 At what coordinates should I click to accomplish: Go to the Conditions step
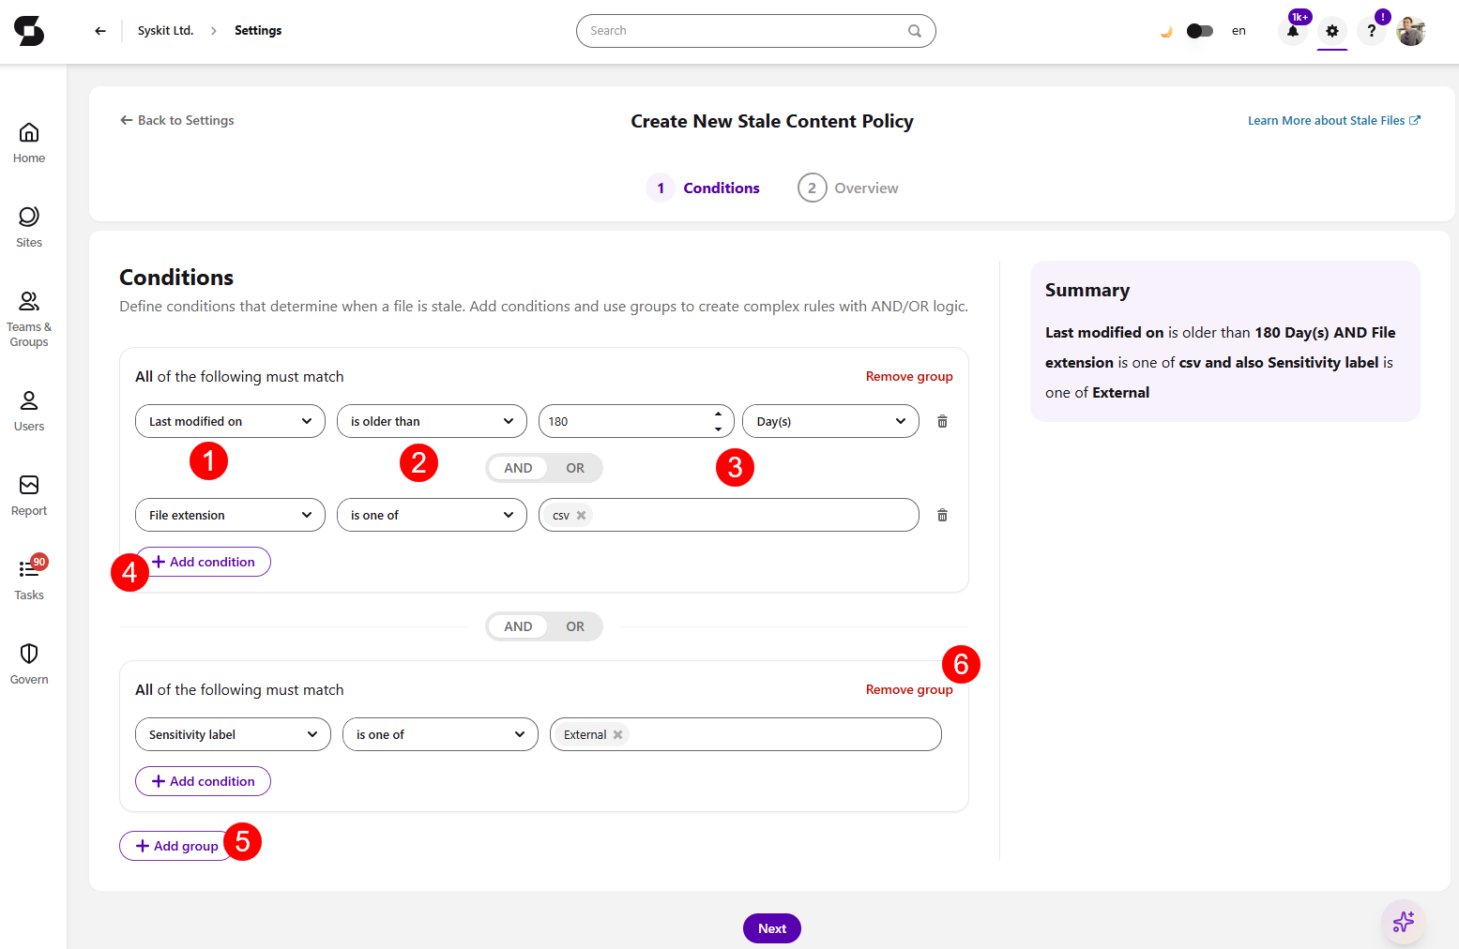coord(704,188)
